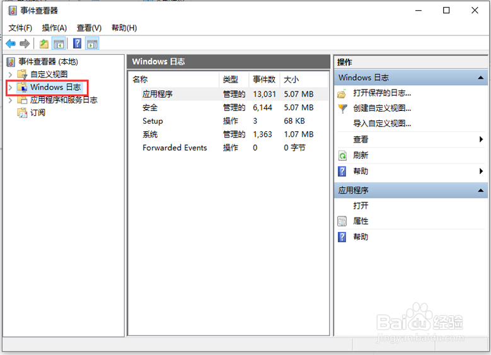Click the blue Help toolbar icon
This screenshot has width=491, height=355.
(x=77, y=44)
